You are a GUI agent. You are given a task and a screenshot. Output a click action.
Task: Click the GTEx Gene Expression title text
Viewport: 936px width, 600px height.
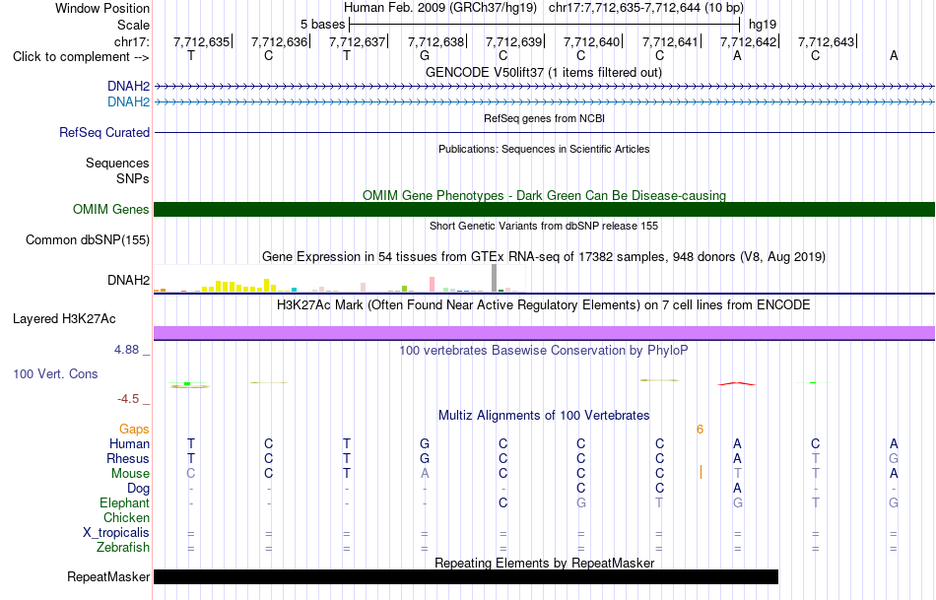(544, 257)
